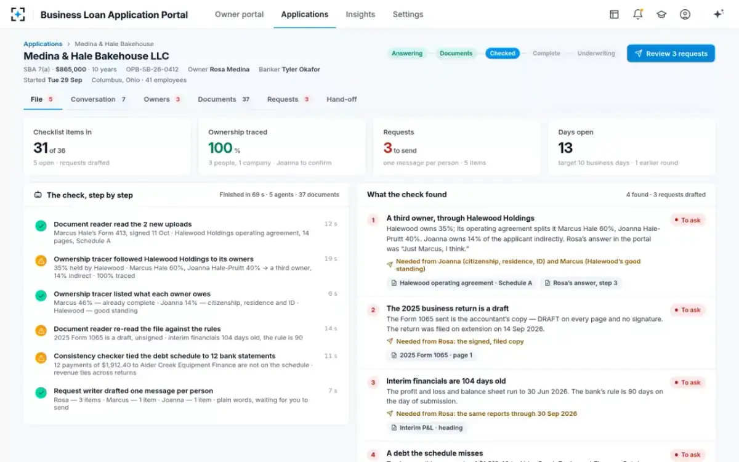Open the Settings tab

tap(408, 14)
